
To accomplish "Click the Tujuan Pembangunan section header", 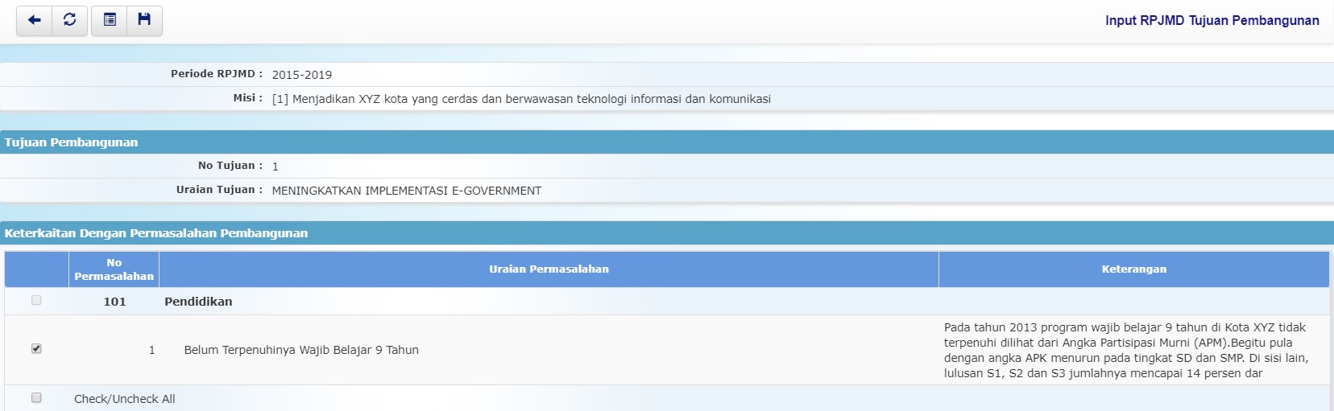I will point(71,142).
